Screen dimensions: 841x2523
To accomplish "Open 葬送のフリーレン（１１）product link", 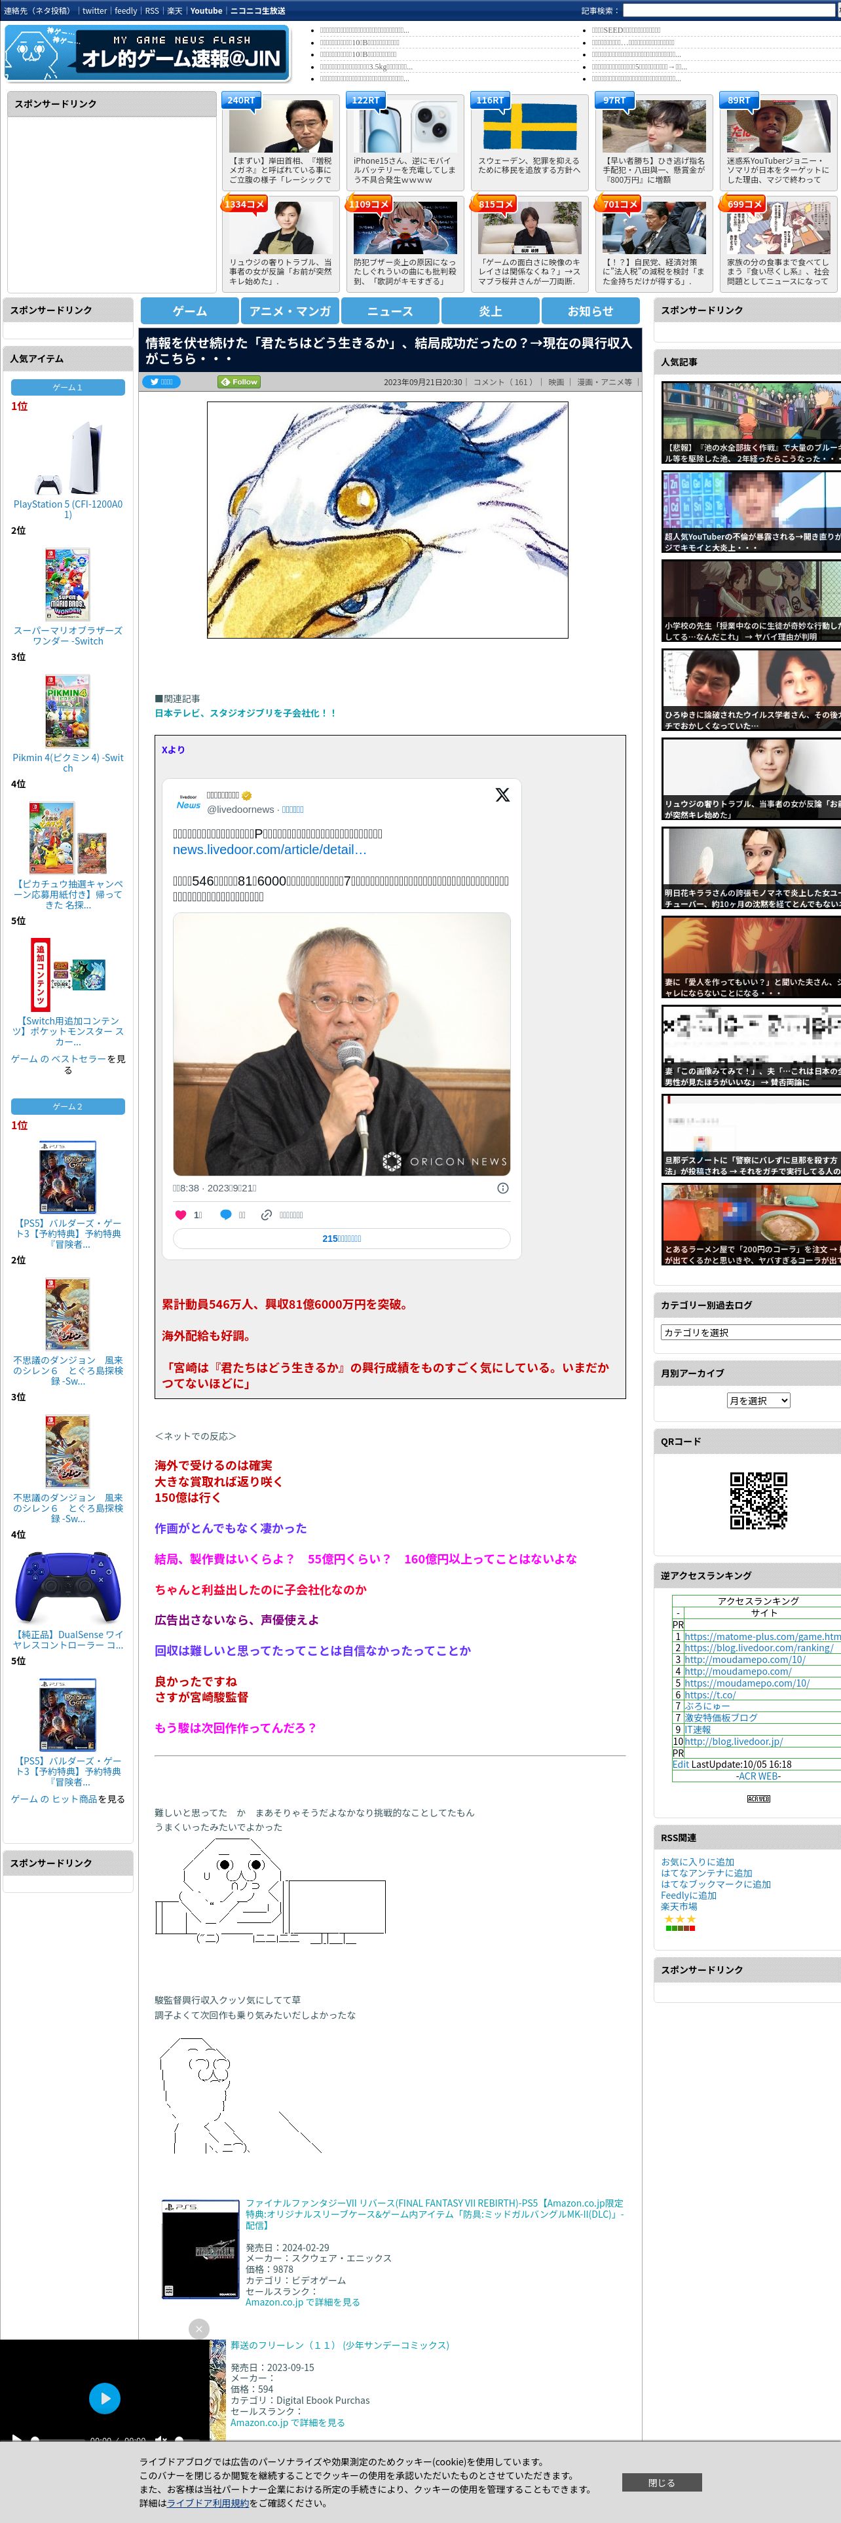I will pyautogui.click(x=340, y=2345).
